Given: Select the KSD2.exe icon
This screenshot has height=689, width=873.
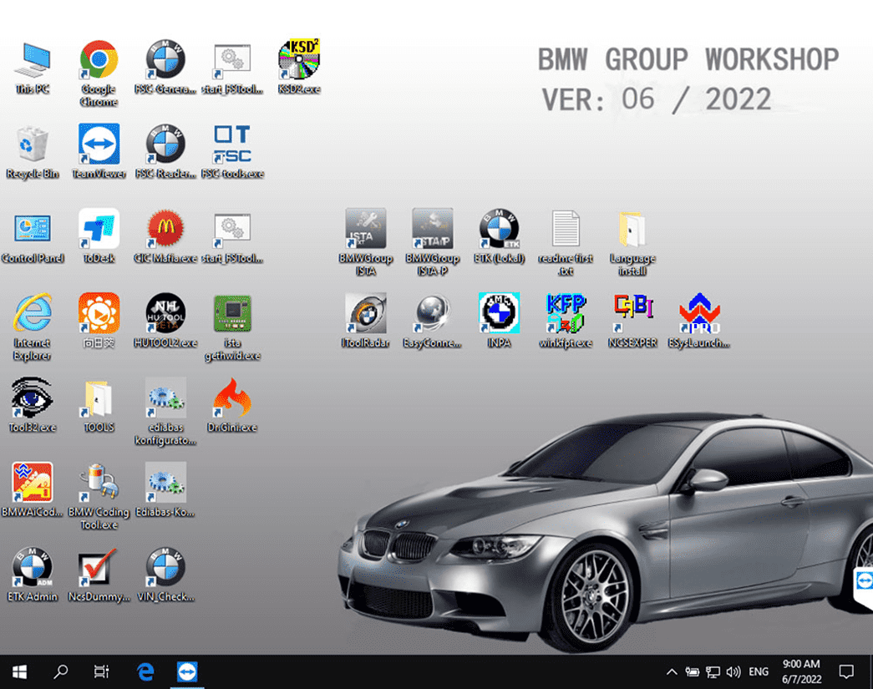Looking at the screenshot, I should (x=299, y=68).
